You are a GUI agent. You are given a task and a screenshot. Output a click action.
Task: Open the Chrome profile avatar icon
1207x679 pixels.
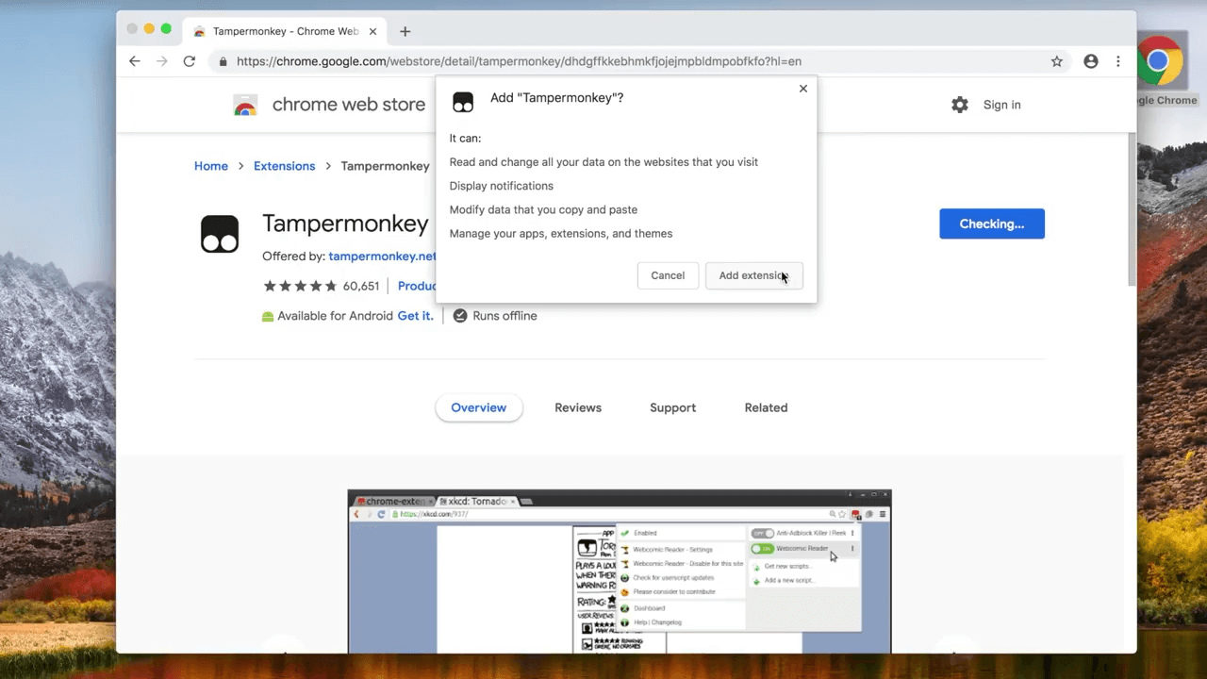click(1091, 61)
